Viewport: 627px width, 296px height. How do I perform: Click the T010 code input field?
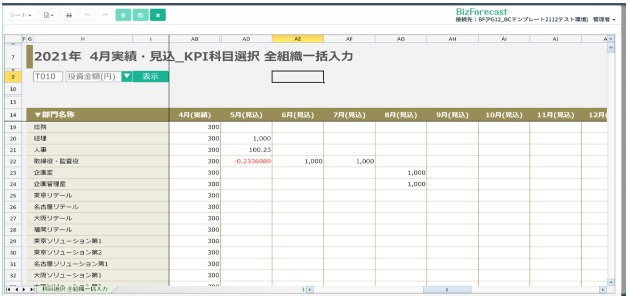48,76
